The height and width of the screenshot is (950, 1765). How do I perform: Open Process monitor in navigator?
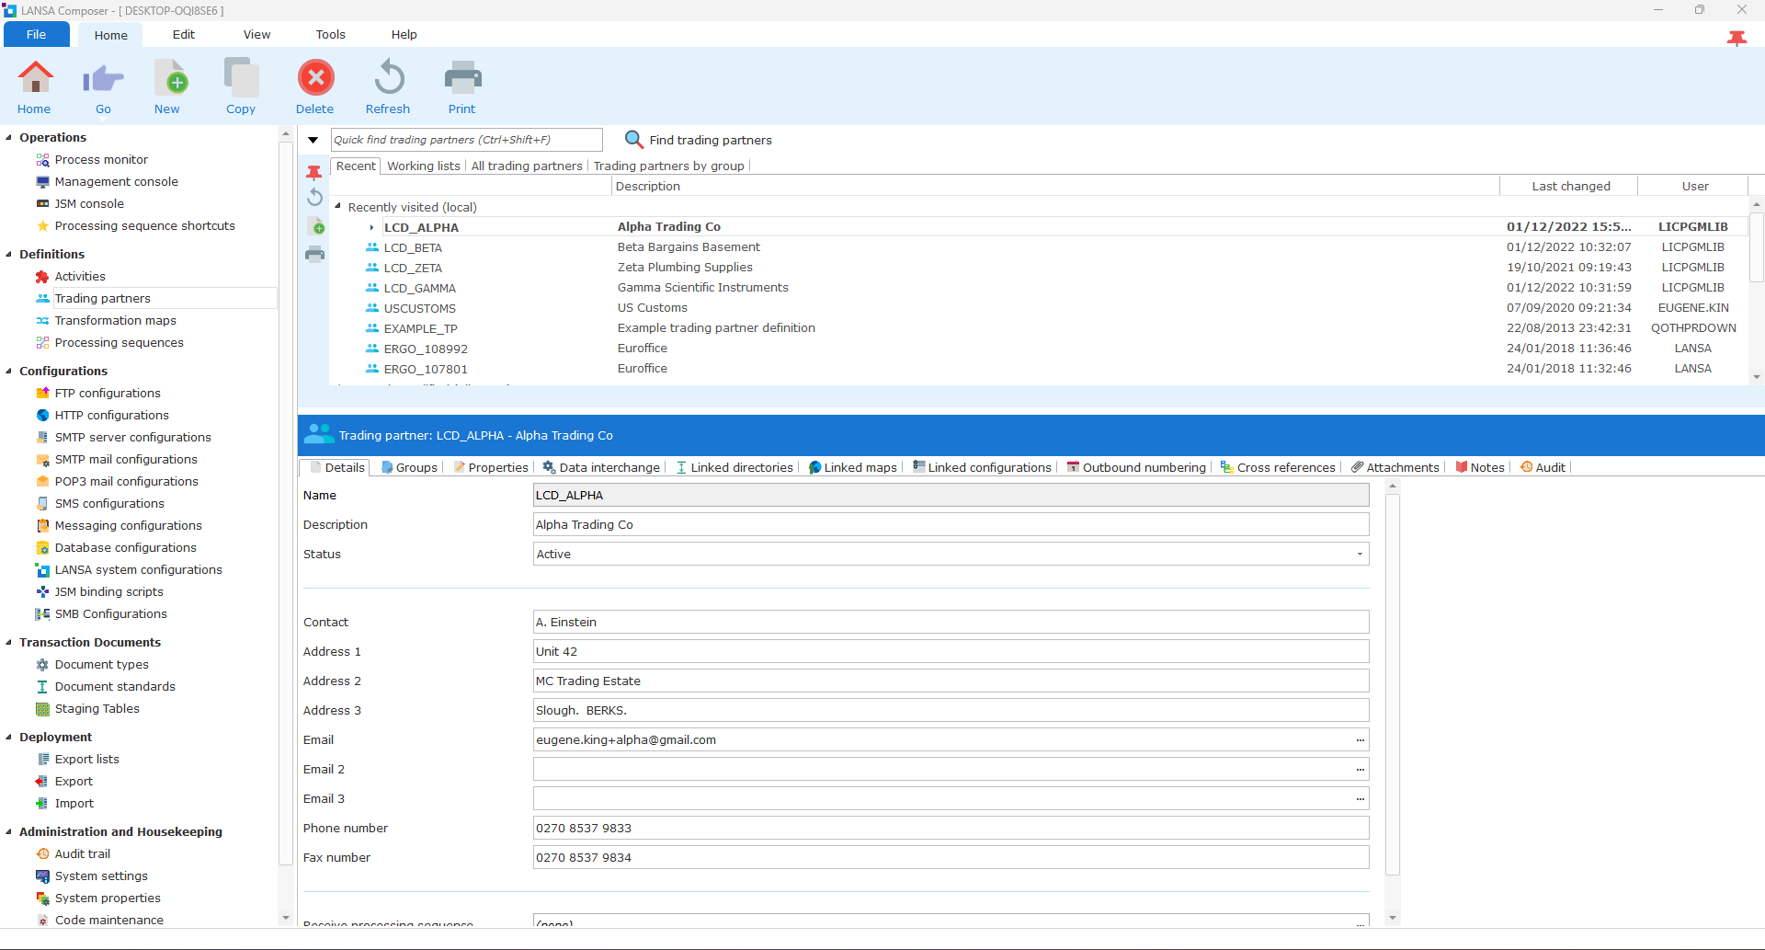click(x=101, y=160)
